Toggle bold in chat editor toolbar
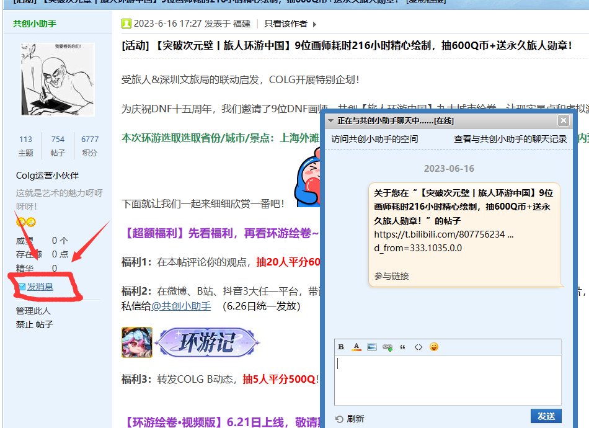This screenshot has width=589, height=428. pyautogui.click(x=341, y=347)
